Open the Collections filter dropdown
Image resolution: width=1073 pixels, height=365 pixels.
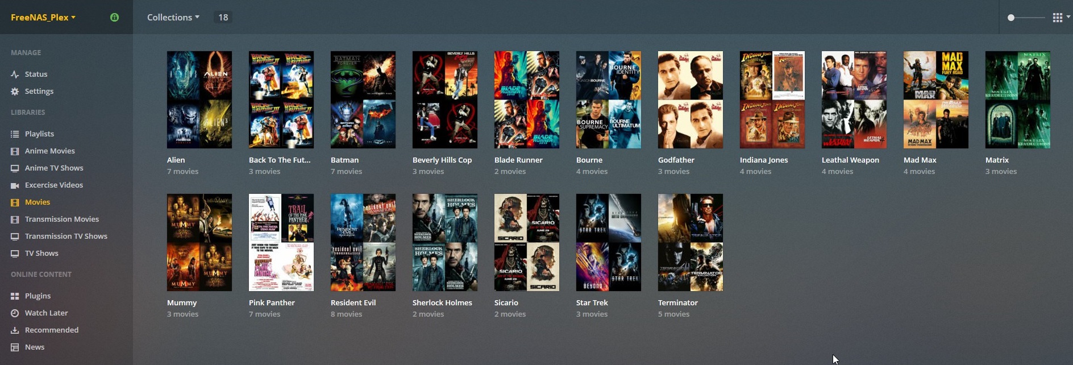click(173, 17)
